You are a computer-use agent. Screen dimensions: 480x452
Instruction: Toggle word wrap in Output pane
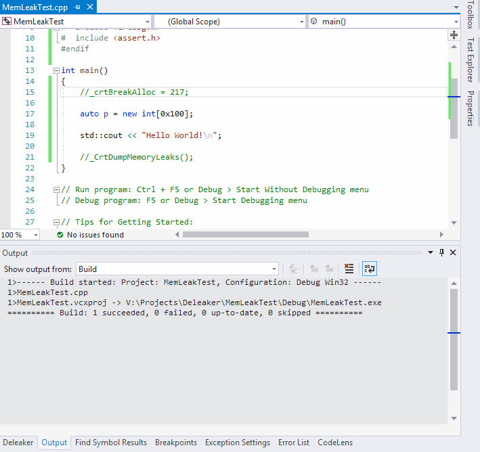[x=369, y=269]
